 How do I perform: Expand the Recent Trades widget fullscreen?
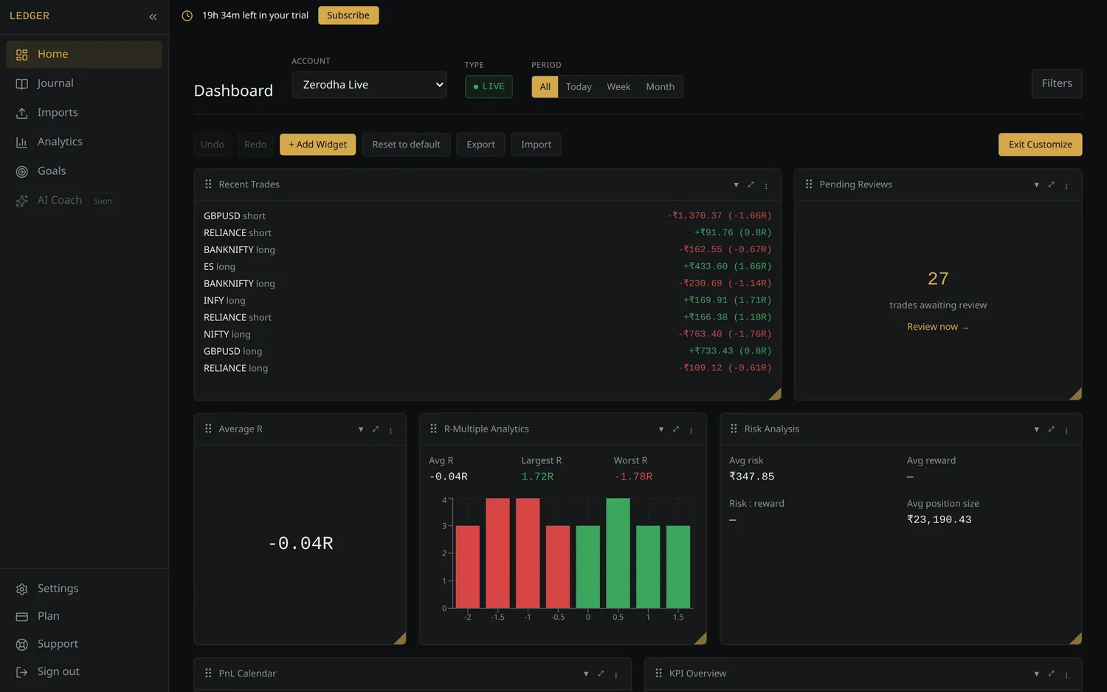tap(751, 184)
